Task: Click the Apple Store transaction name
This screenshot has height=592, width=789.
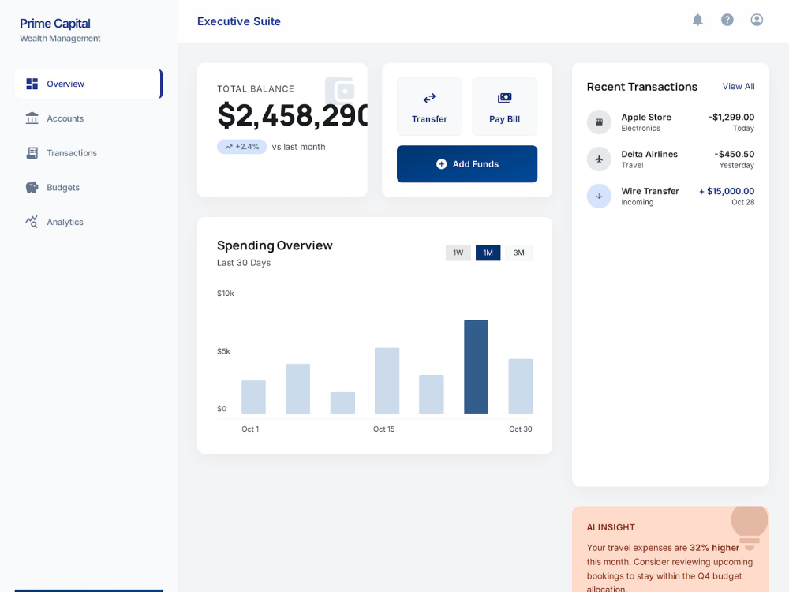Action: (x=646, y=118)
